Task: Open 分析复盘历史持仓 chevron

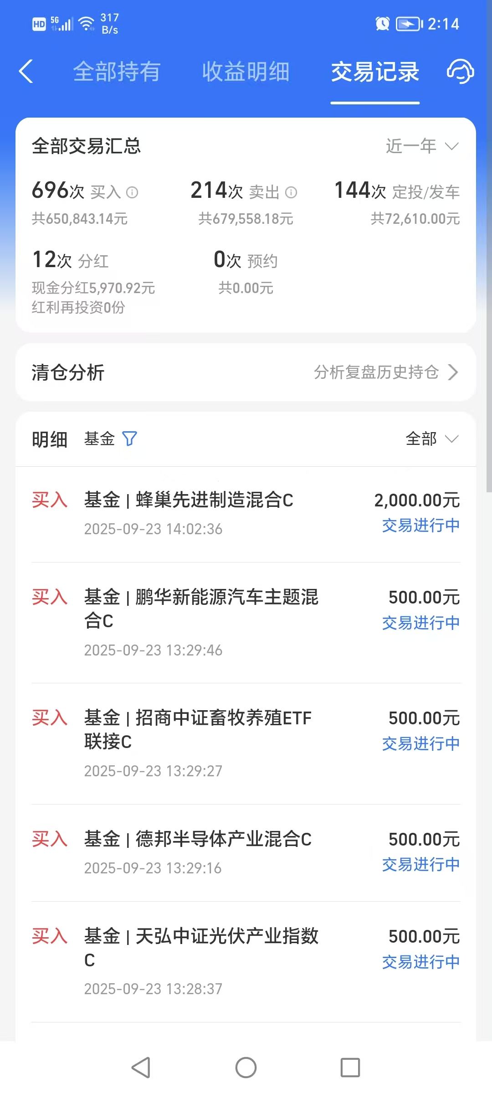Action: tap(452, 372)
